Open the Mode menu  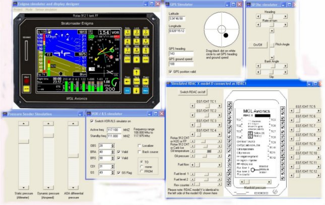point(29,10)
